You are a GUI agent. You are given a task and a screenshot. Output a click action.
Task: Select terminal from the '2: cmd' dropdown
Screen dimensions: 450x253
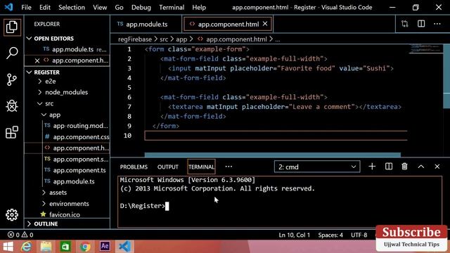coord(317,167)
